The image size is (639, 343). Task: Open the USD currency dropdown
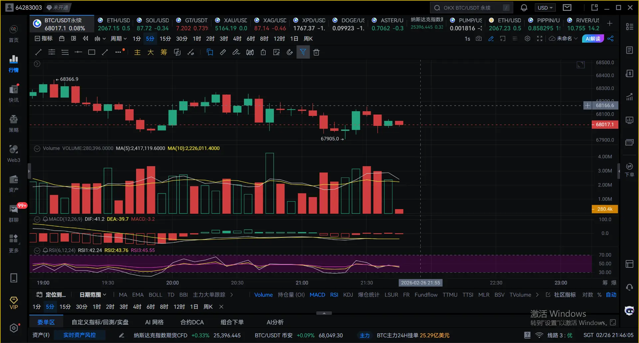click(x=545, y=8)
